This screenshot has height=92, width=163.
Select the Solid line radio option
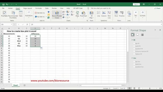coord(134,64)
